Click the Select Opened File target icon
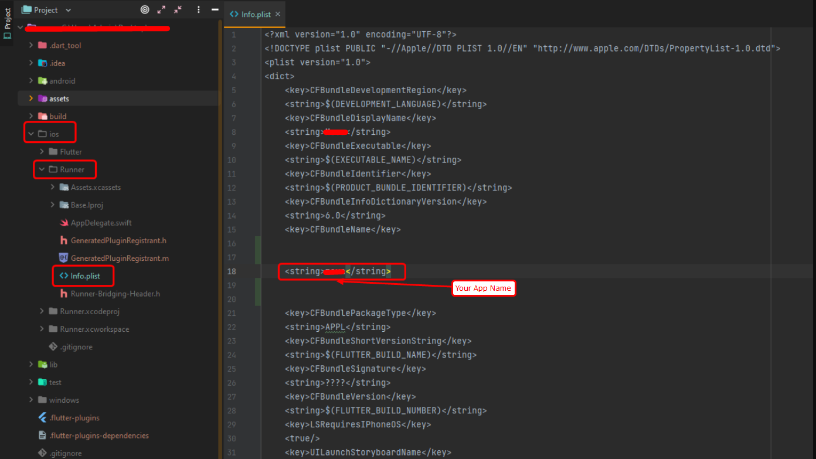The height and width of the screenshot is (459, 816). point(145,9)
